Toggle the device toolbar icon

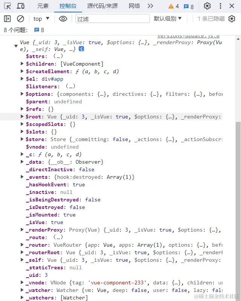pos(20,6)
